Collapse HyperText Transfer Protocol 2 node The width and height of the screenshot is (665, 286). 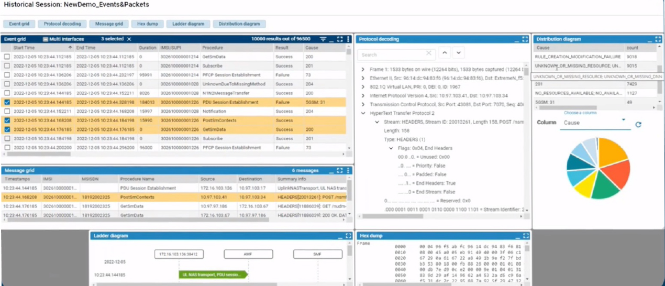(x=363, y=113)
